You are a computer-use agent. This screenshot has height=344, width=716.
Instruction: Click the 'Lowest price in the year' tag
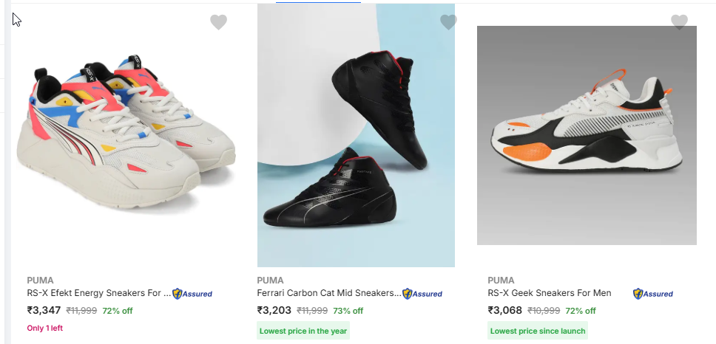[x=303, y=331]
